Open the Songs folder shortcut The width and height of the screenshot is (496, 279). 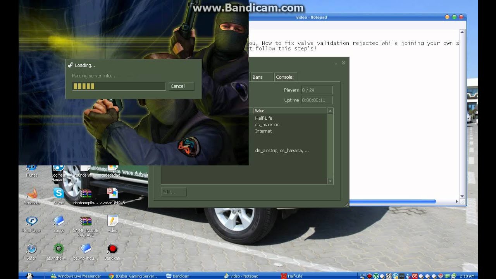[x=59, y=224]
